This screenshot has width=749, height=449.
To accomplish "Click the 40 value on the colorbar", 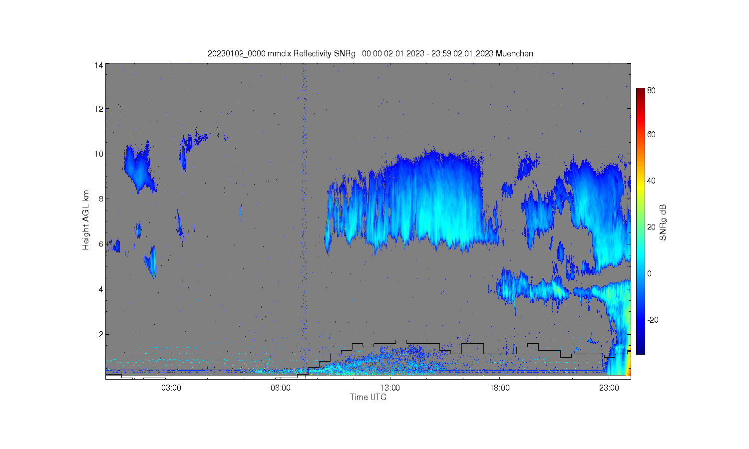I will point(652,181).
